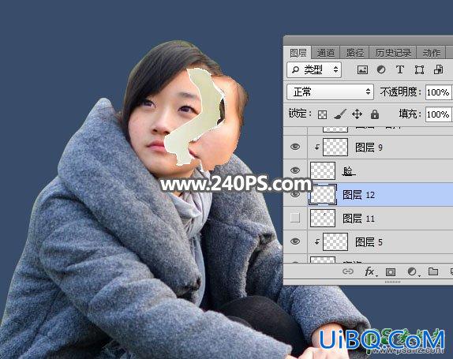Screen dimensions: 453x359
Task: Filter for adjustment layers icon
Action: (x=381, y=69)
